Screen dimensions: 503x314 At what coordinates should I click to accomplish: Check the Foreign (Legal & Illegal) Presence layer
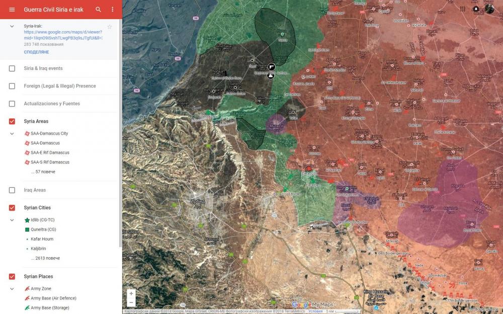12,86
